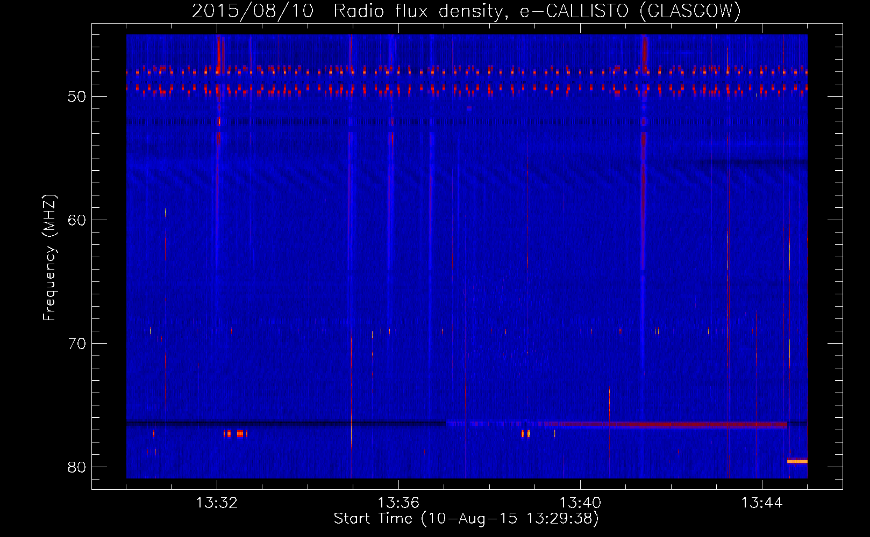Click the 13:40 time tick label
The height and width of the screenshot is (537, 870).
pos(580,503)
